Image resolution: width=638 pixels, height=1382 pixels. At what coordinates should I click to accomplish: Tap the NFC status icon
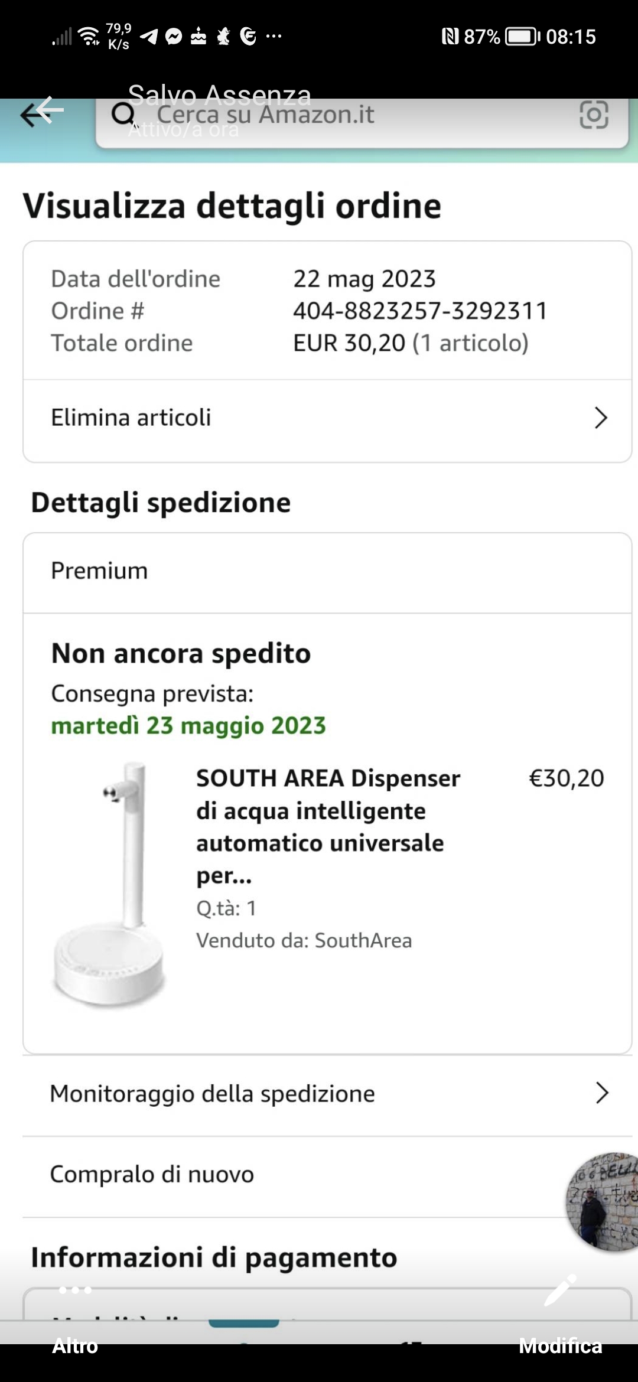pos(450,37)
